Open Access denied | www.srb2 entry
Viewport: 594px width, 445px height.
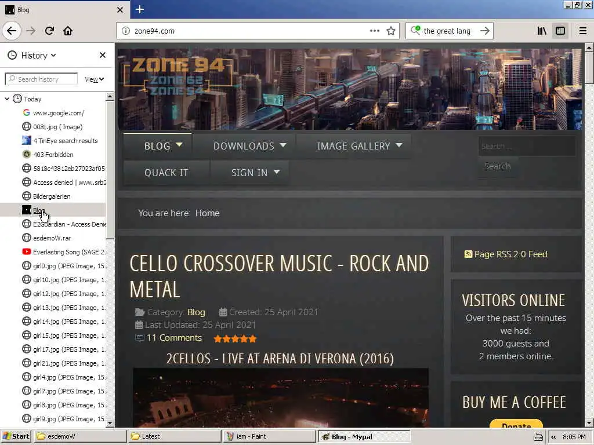pyautogui.click(x=64, y=183)
